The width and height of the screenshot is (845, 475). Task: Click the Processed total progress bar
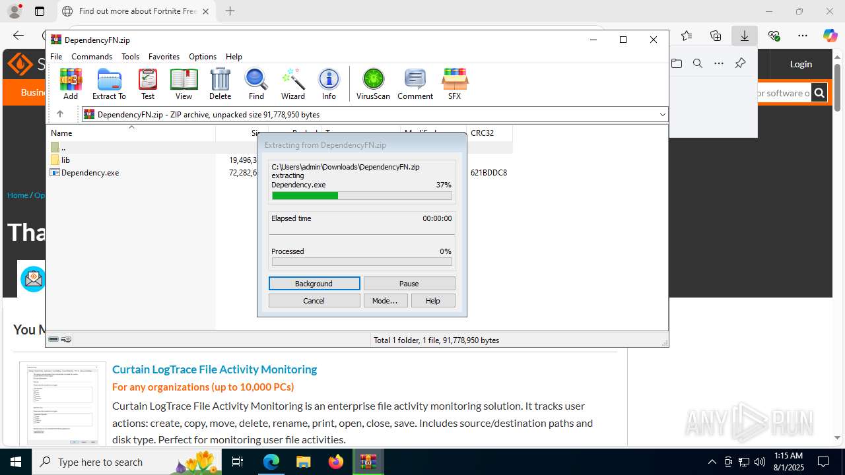click(362, 262)
